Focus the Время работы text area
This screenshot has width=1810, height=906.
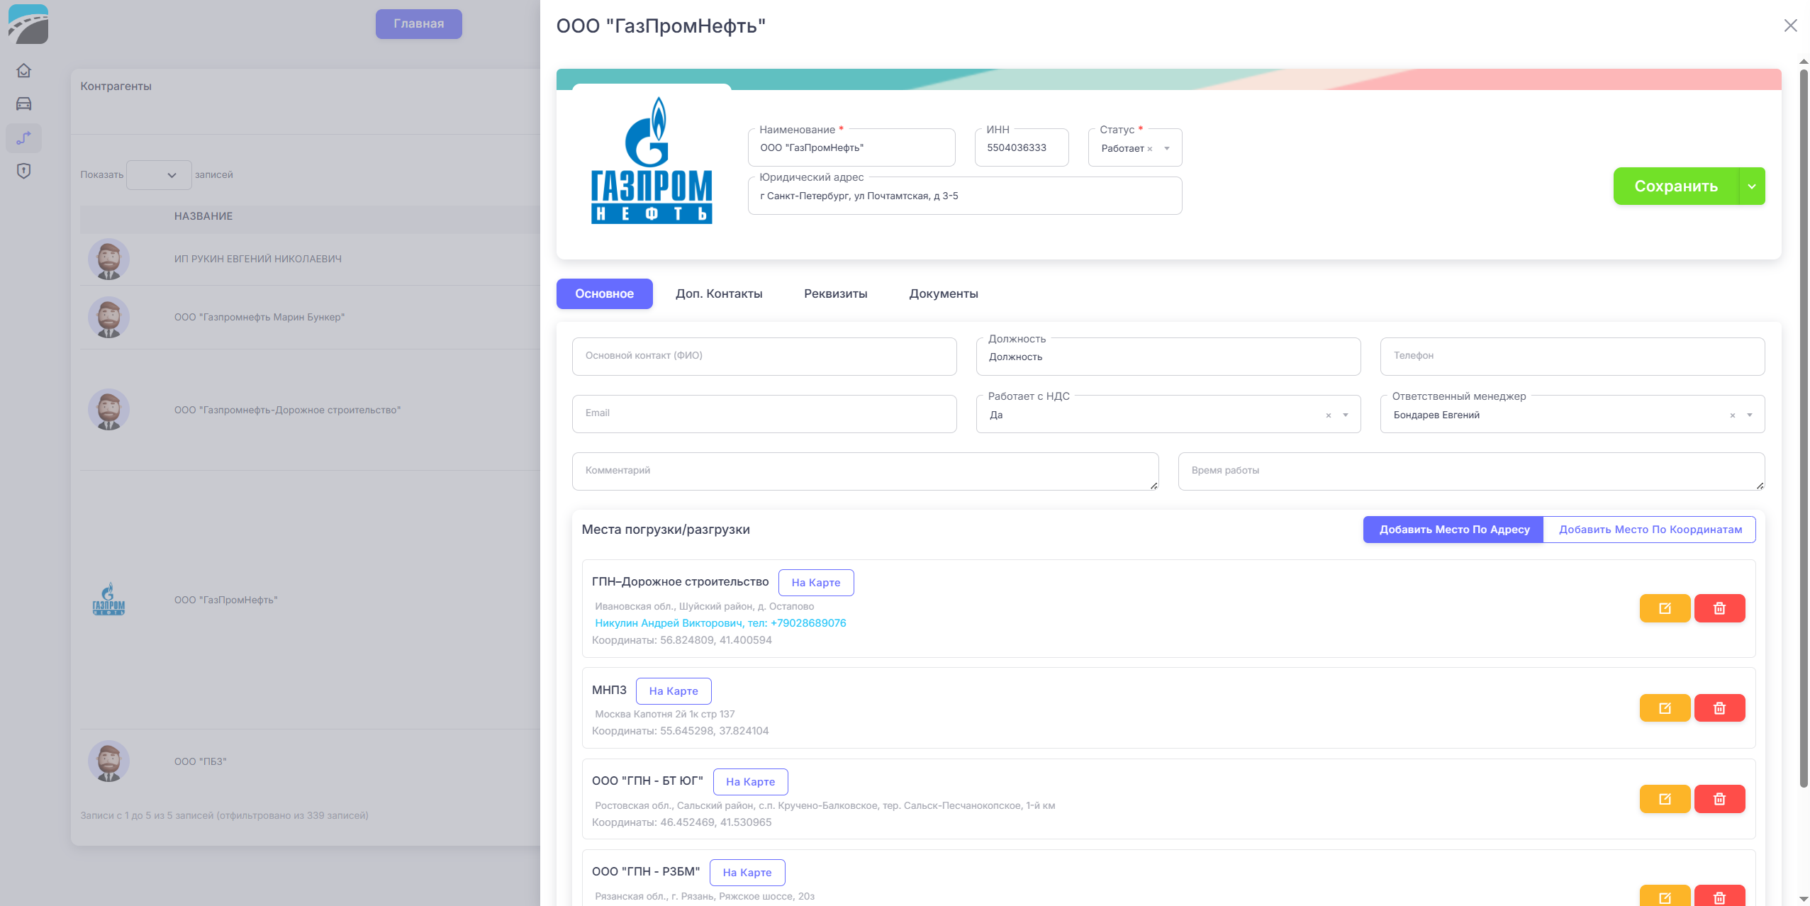coord(1471,471)
